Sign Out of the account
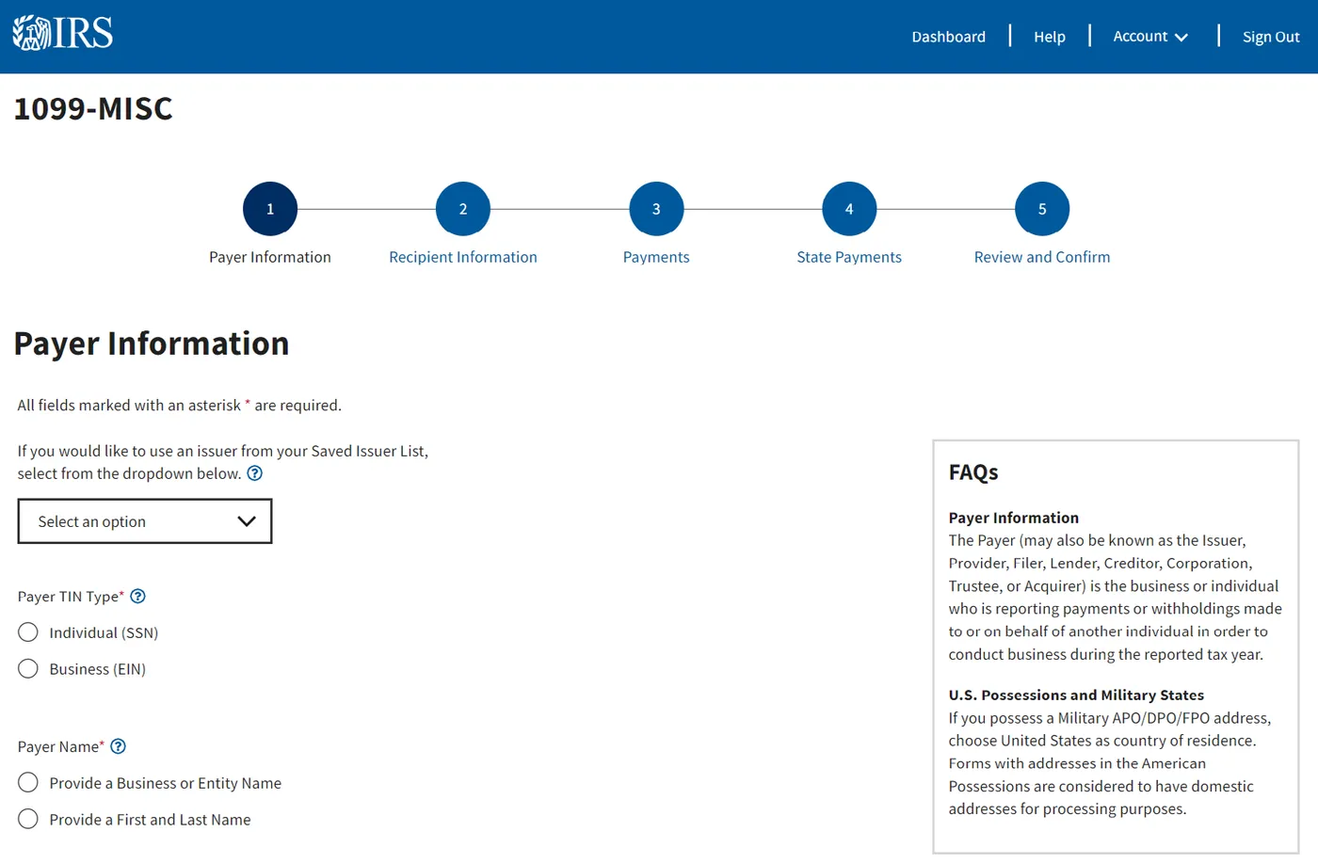This screenshot has width=1318, height=863. pos(1271,37)
